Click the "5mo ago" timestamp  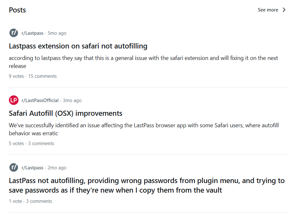click(57, 33)
